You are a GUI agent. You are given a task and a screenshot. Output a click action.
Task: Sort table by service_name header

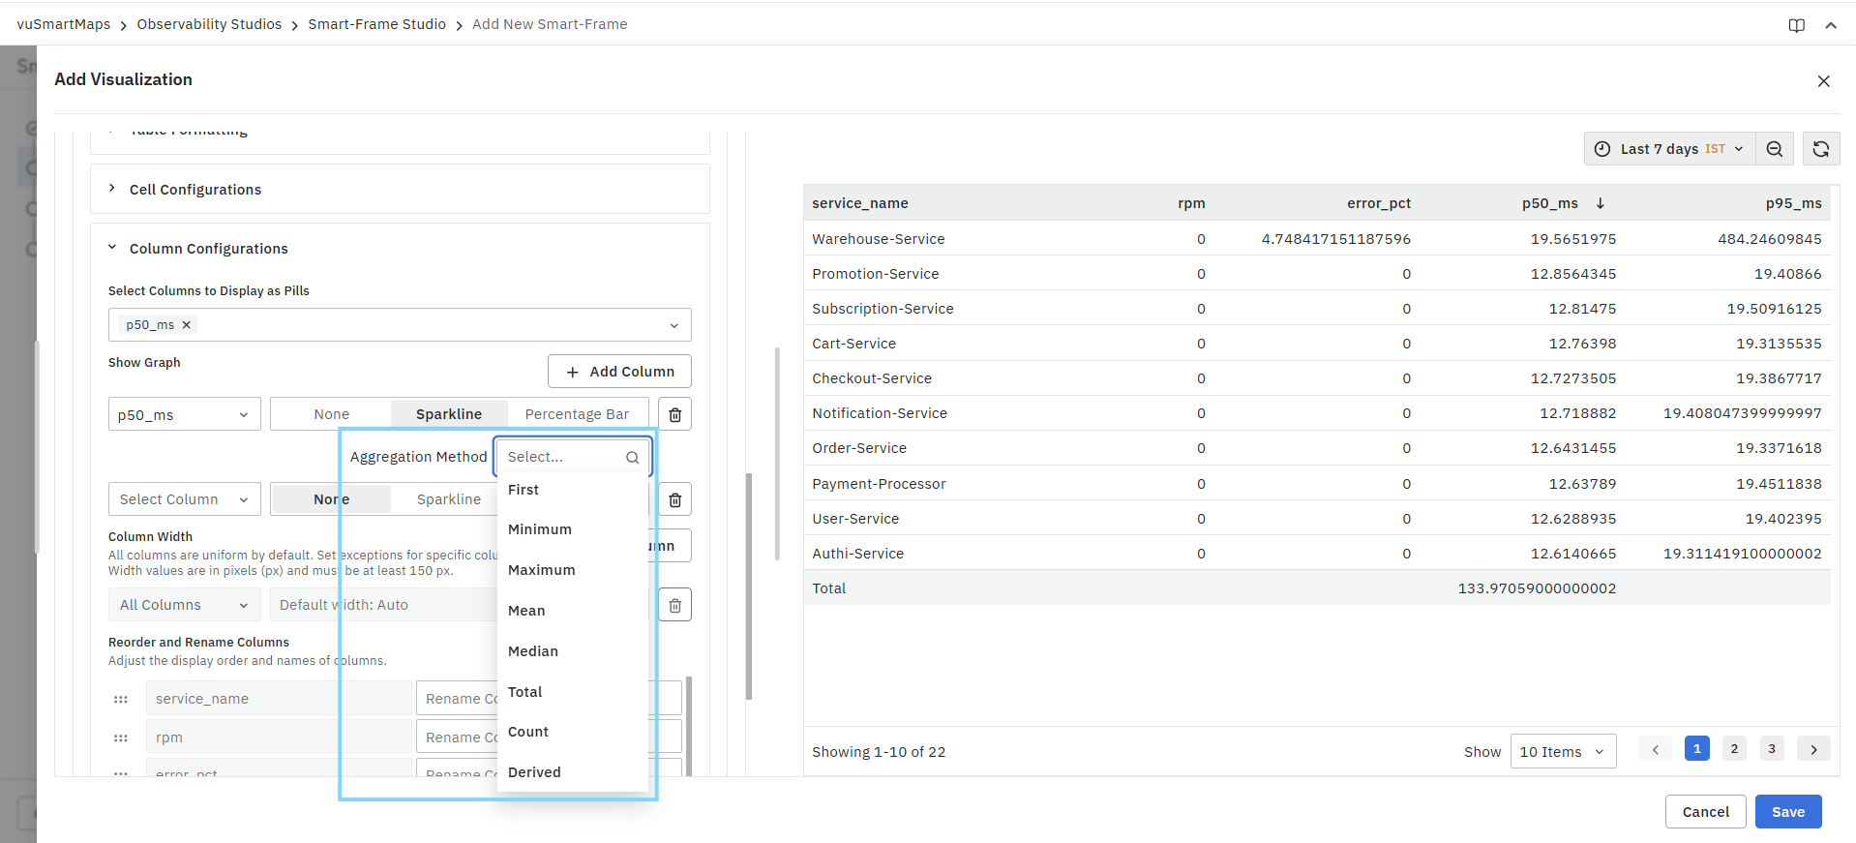click(860, 203)
